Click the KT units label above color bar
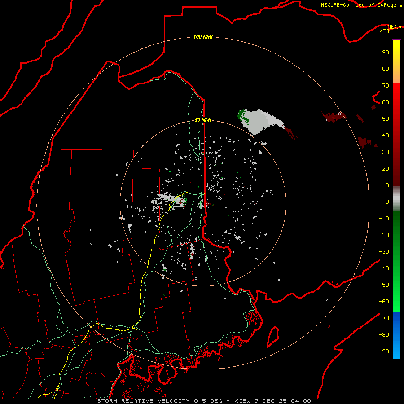Viewport: 404px width, 404px height. coord(383,31)
